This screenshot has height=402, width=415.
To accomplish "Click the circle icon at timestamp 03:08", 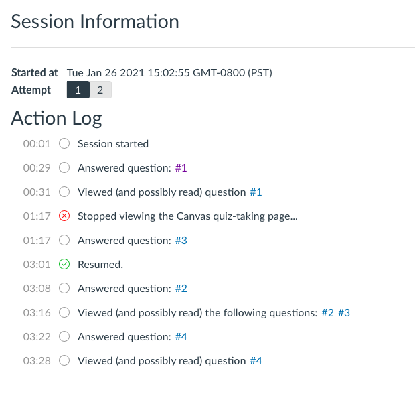I will coord(64,288).
